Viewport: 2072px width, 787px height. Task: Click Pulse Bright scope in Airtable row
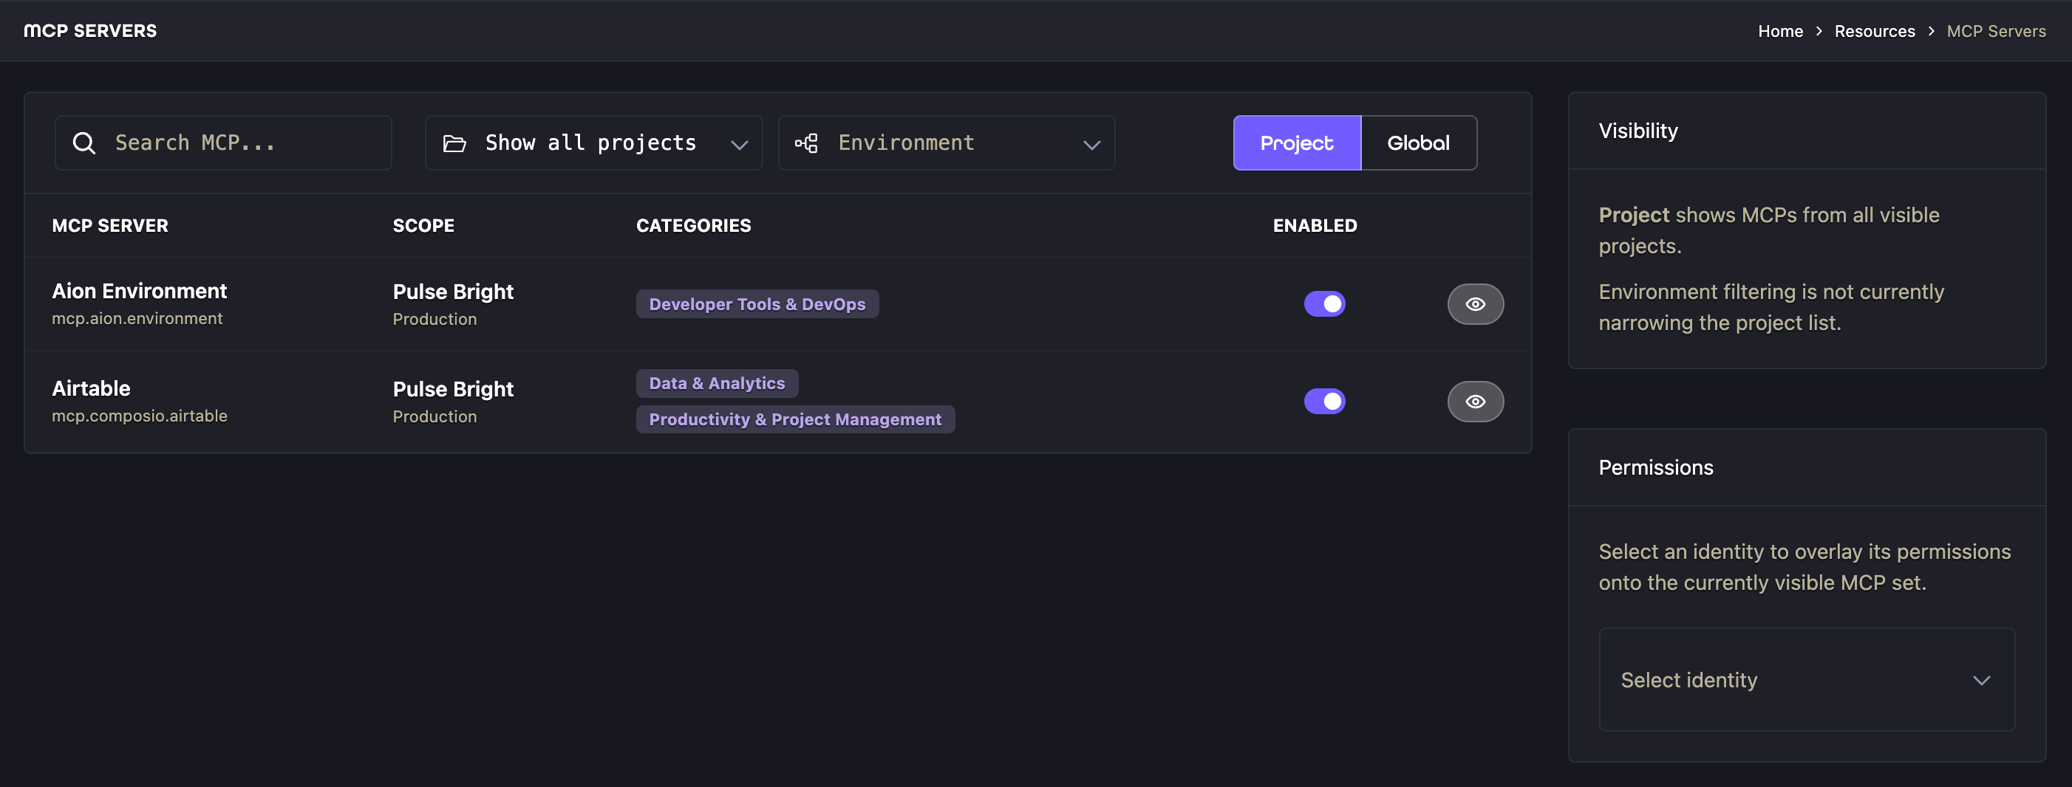453,389
